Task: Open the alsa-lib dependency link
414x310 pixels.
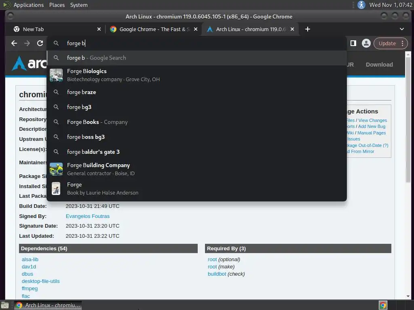Action: coord(30,260)
